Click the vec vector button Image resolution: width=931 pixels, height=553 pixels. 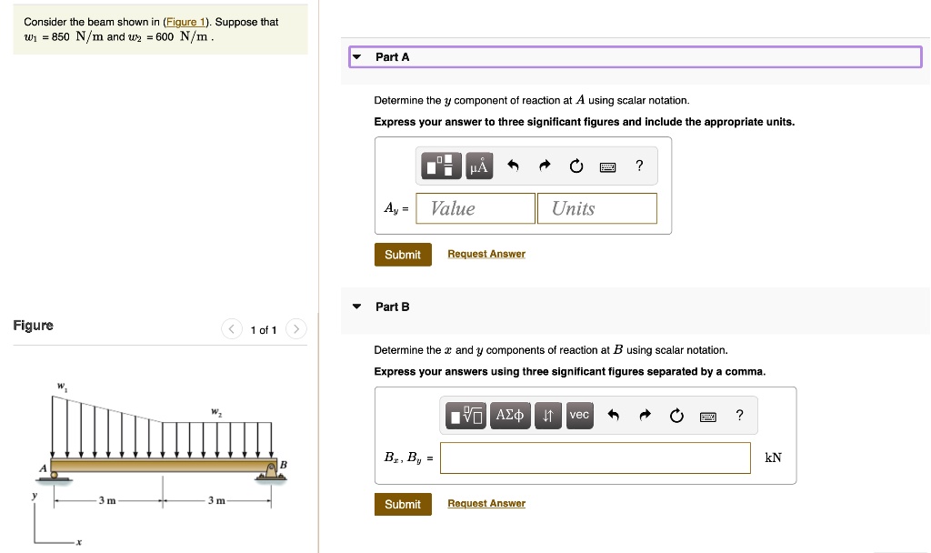(579, 416)
